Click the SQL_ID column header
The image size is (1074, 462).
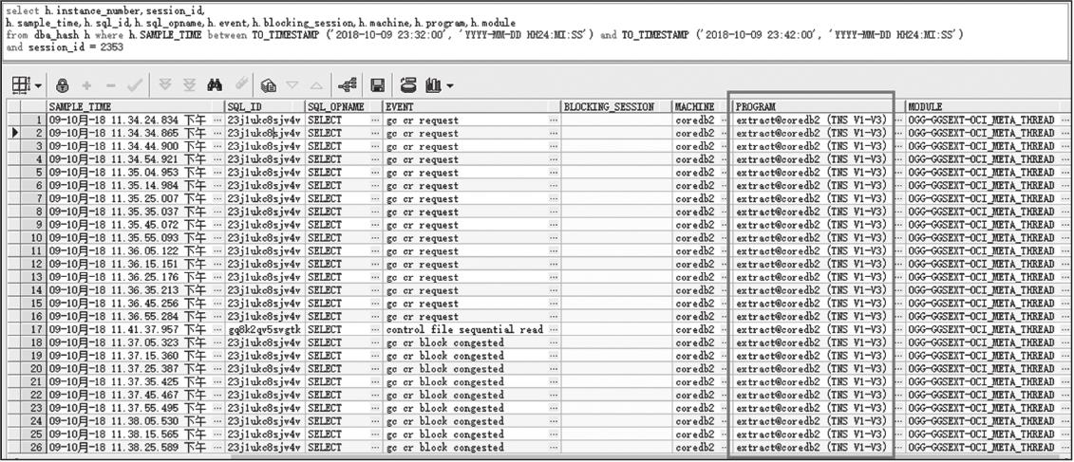click(264, 107)
